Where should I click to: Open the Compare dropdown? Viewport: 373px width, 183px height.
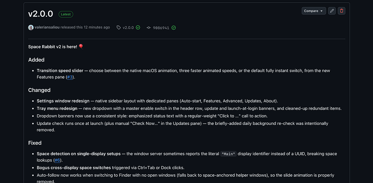tap(314, 11)
